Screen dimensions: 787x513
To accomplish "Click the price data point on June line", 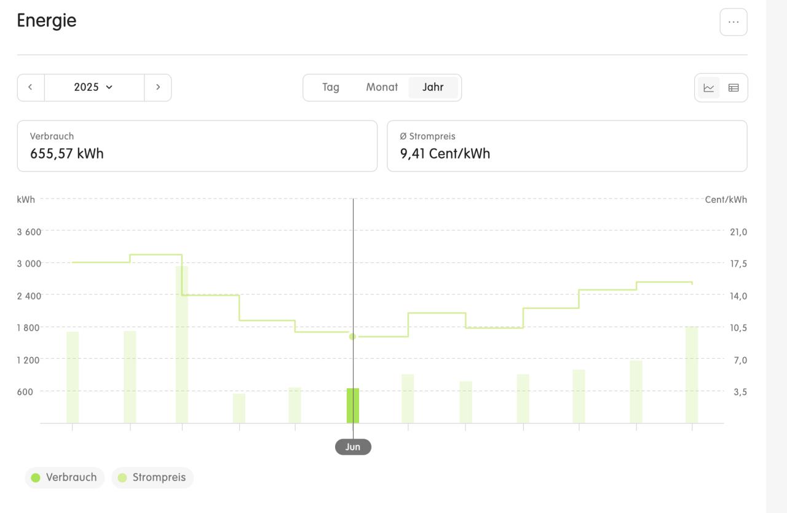I will pos(352,336).
